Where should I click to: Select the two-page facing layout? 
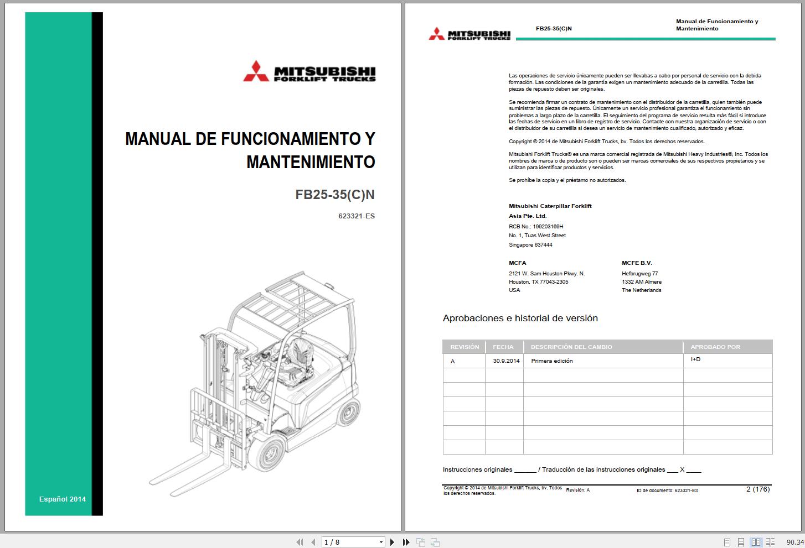coord(756,542)
